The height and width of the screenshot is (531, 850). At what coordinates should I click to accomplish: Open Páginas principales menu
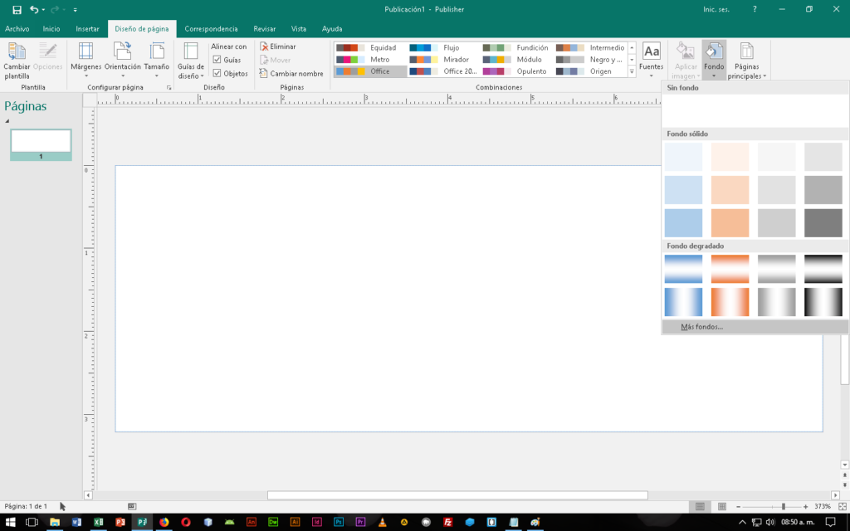747,60
